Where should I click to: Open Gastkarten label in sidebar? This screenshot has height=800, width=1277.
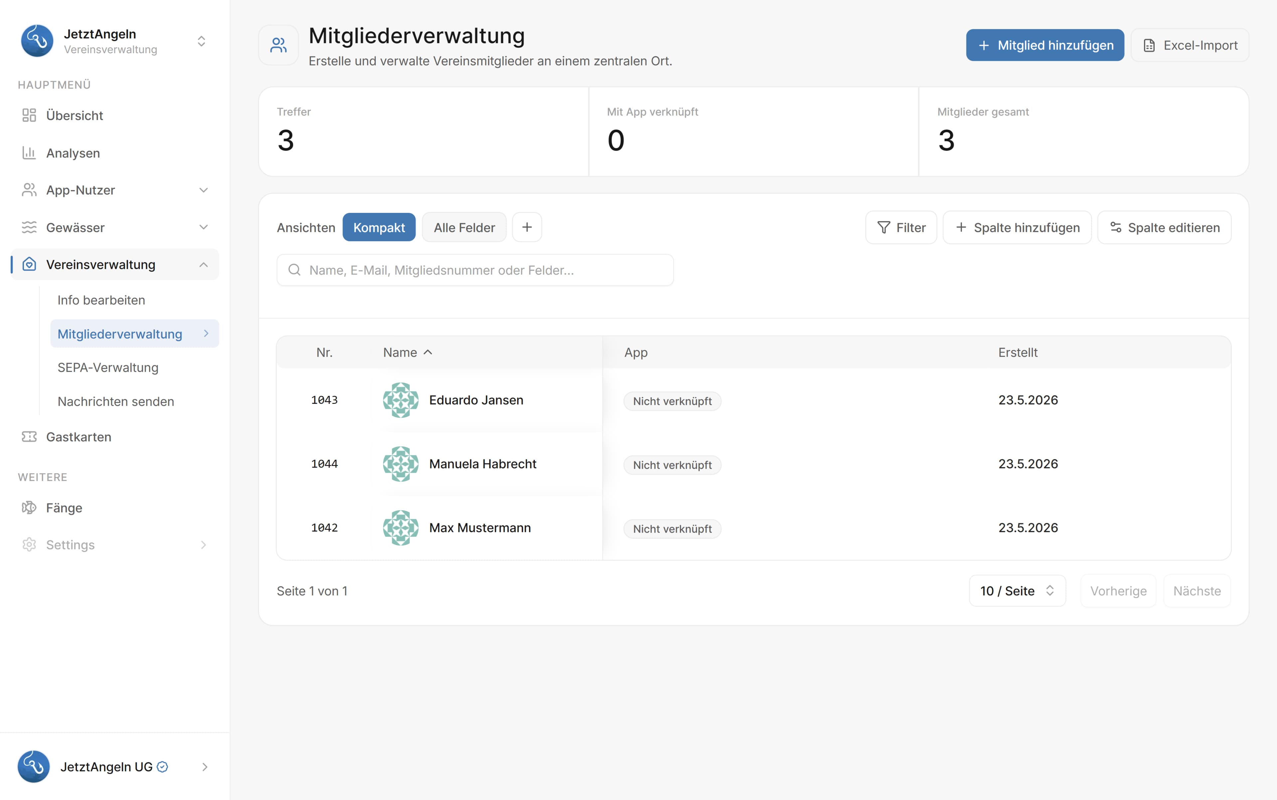79,437
